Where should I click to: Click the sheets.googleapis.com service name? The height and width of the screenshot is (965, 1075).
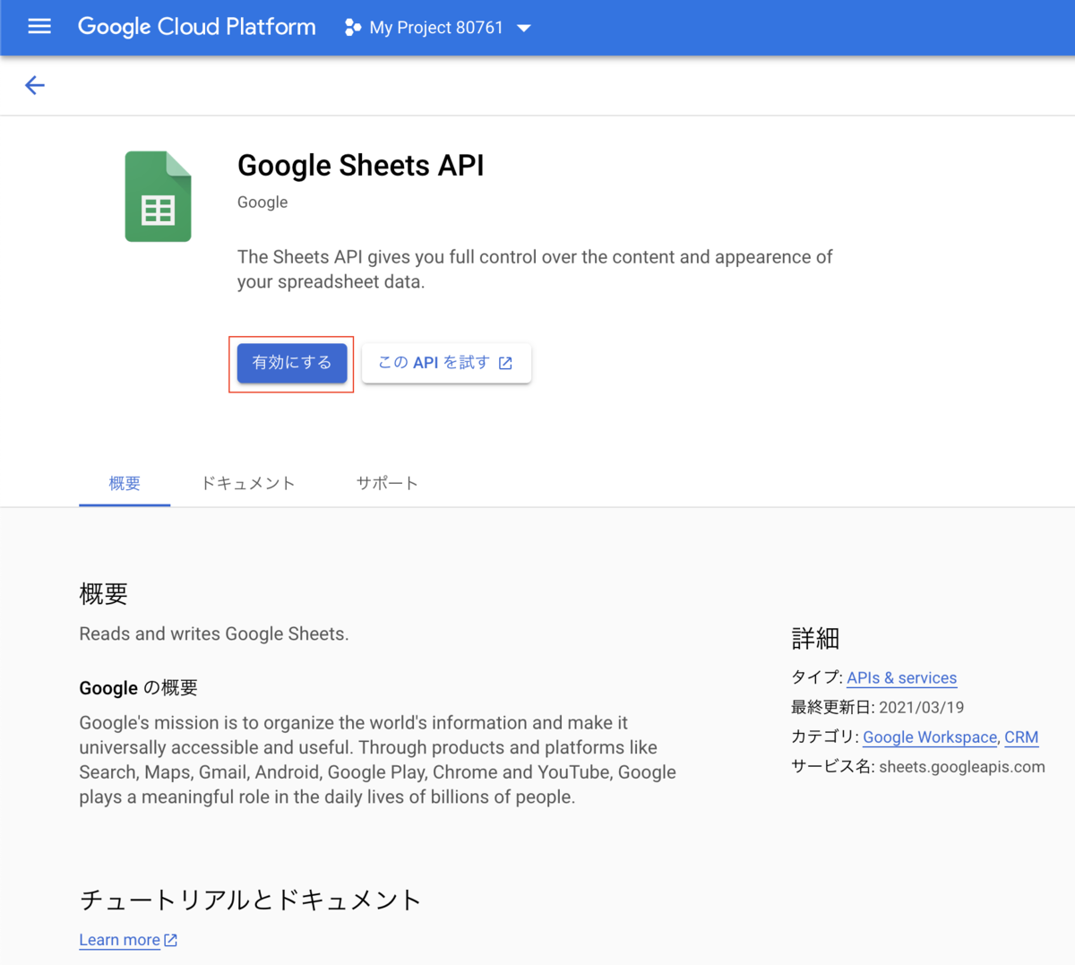[x=962, y=767]
